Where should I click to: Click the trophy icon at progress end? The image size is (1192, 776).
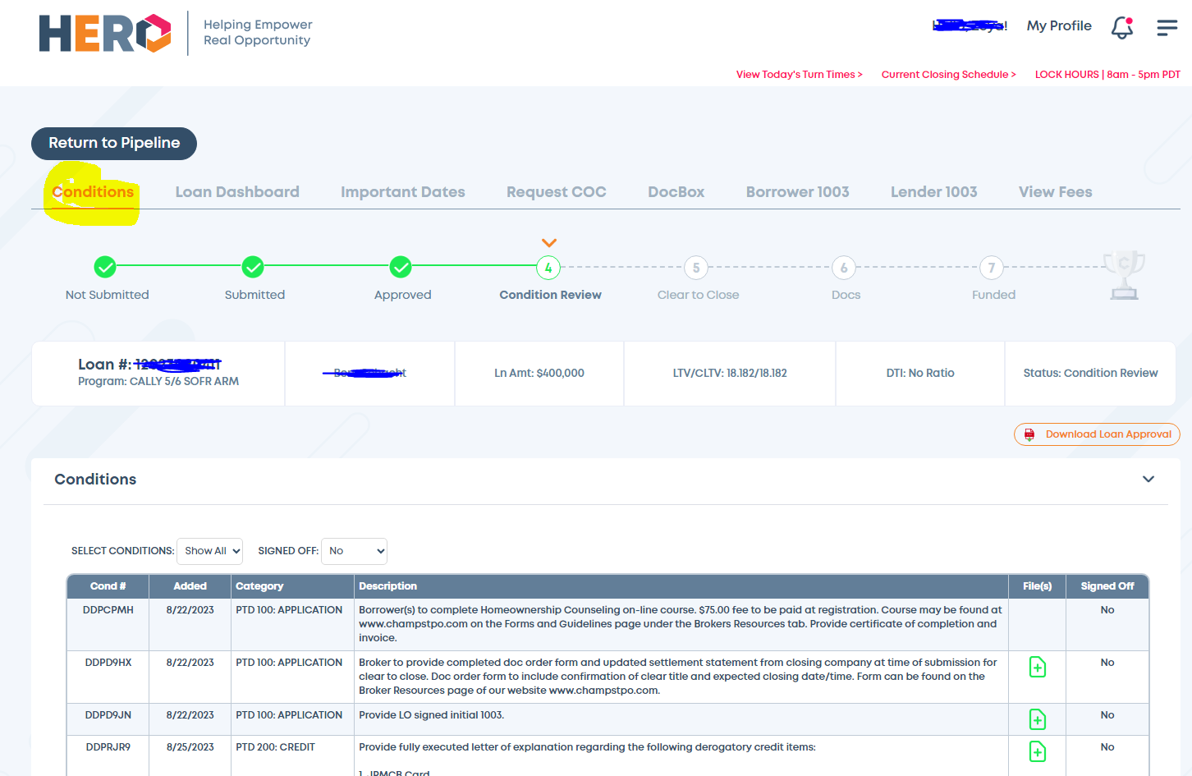point(1124,275)
